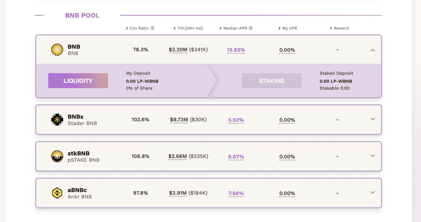The height and width of the screenshot is (222, 421).
Task: Click the Stader BNB subtitle
Action: 82,123
